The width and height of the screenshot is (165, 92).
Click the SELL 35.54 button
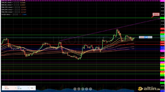(9, 88)
